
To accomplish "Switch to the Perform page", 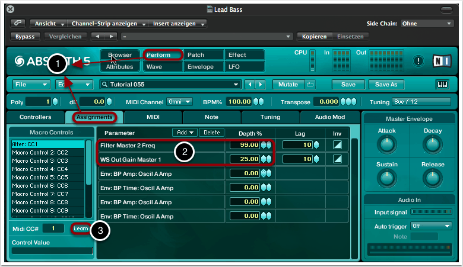I will (163, 54).
